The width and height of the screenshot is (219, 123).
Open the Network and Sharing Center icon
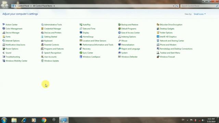tap(158, 41)
